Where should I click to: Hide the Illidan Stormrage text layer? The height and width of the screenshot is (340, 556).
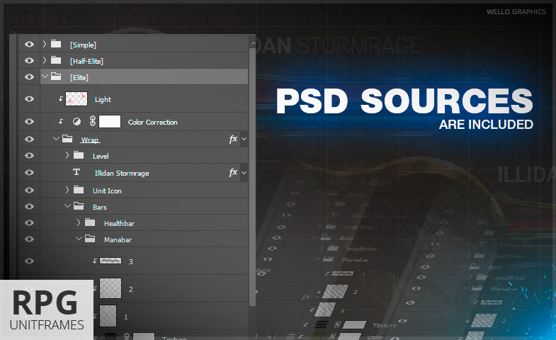(x=30, y=173)
